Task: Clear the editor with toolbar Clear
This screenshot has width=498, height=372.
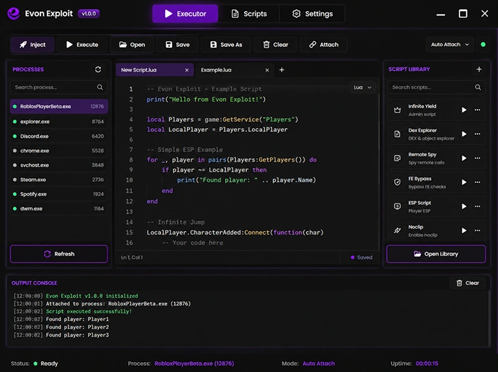Action: click(x=276, y=44)
